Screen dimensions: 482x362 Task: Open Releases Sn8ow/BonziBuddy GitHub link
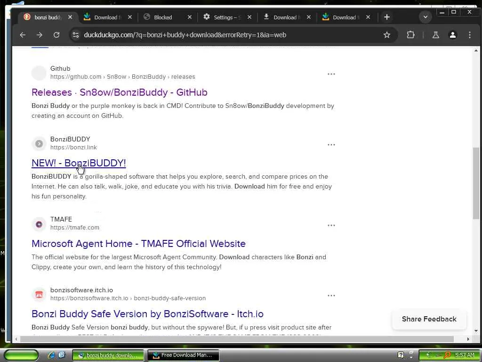pos(119,92)
